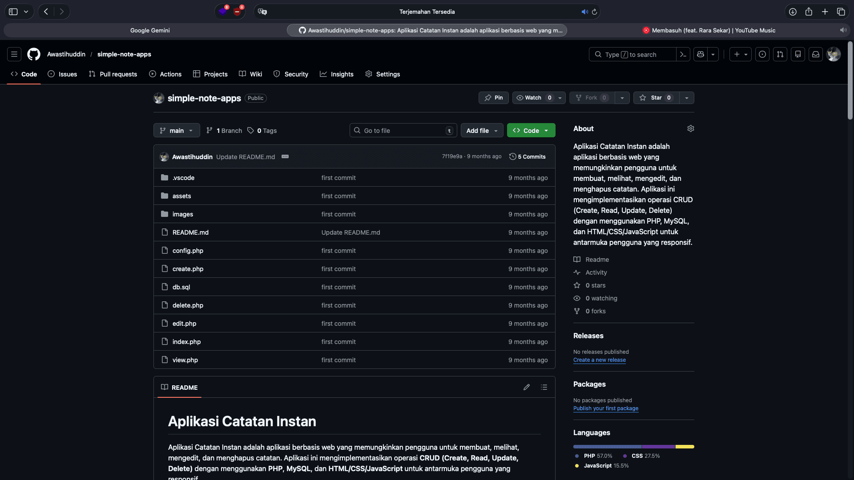Open the main branch dropdown

tap(177, 130)
